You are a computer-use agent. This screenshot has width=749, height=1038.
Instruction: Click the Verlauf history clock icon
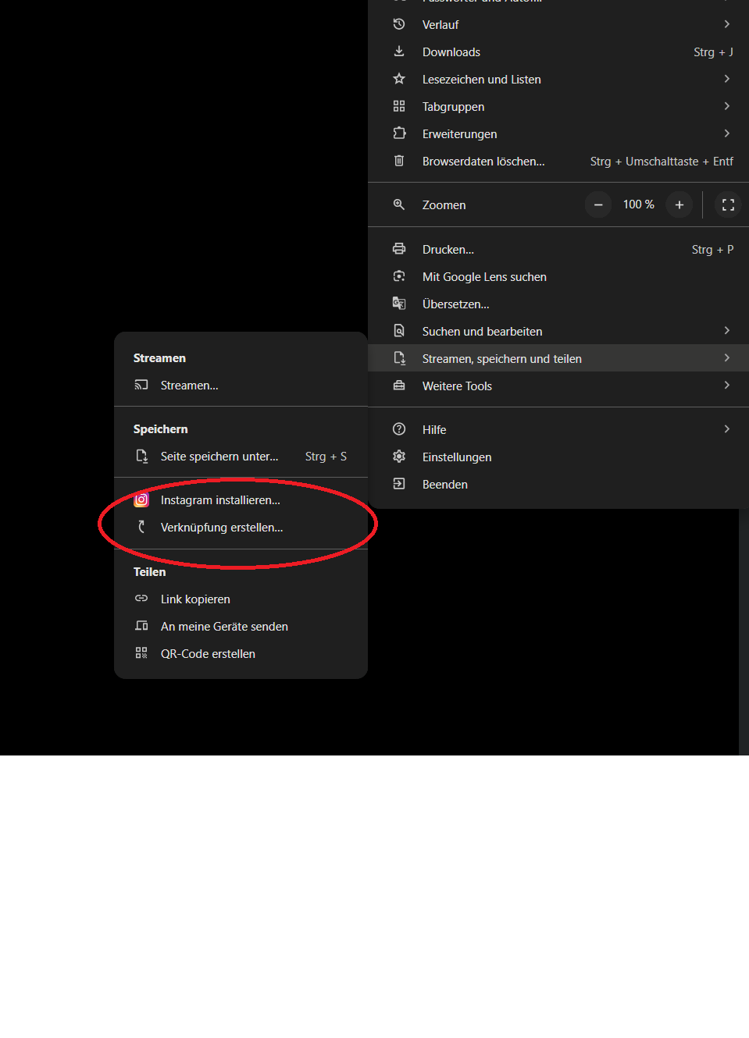(399, 24)
